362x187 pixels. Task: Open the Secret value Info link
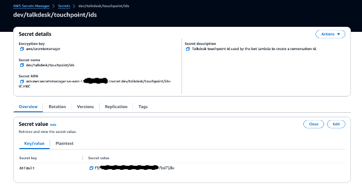tap(53, 125)
